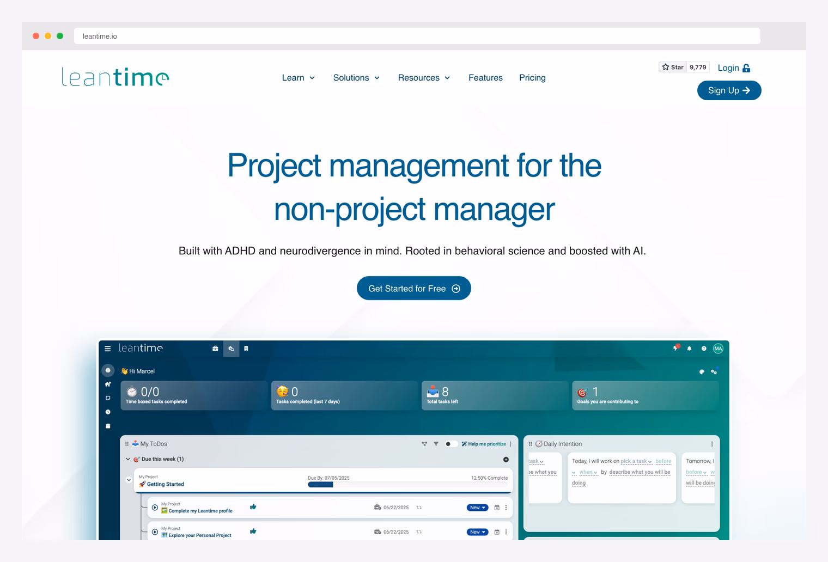Open the Resources dropdown menu
828x562 pixels.
click(424, 78)
